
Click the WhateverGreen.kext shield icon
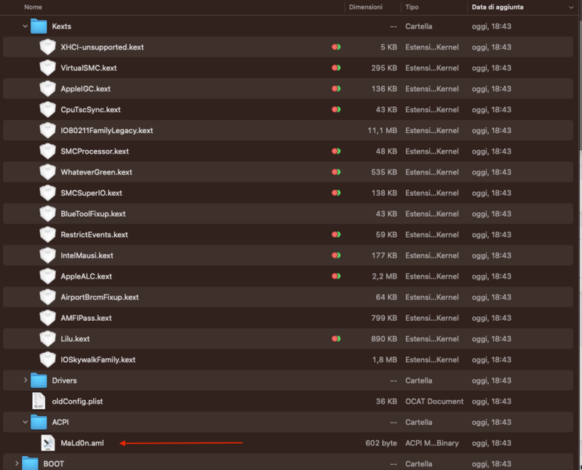(x=48, y=172)
